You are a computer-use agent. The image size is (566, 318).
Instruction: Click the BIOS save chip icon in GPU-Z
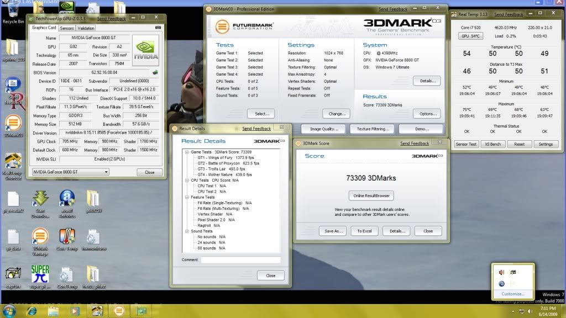pos(155,72)
